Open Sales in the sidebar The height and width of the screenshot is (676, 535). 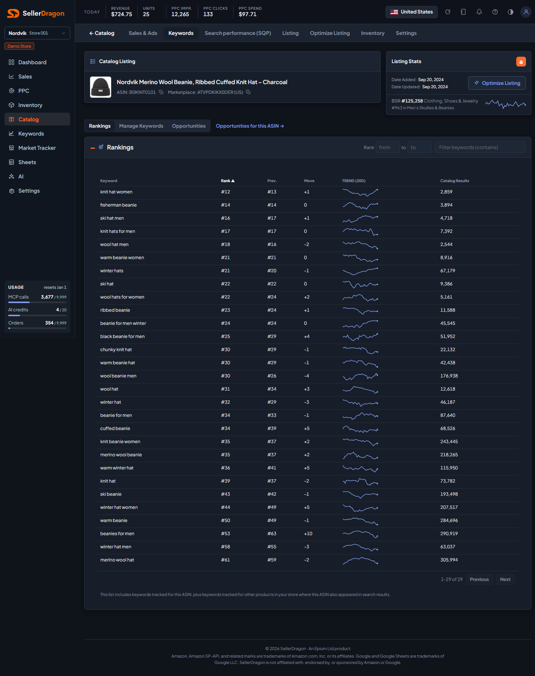tap(37, 77)
